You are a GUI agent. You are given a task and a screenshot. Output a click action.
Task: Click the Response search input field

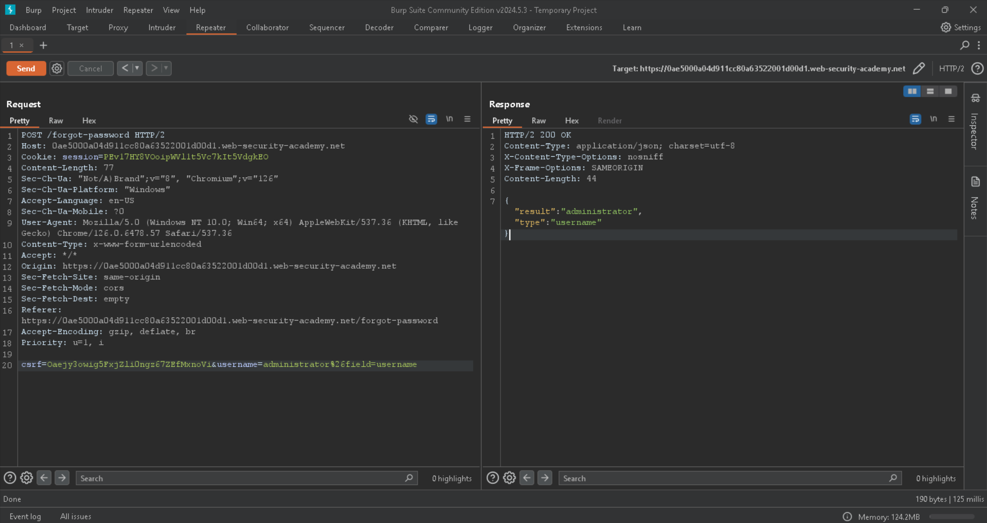tap(723, 478)
